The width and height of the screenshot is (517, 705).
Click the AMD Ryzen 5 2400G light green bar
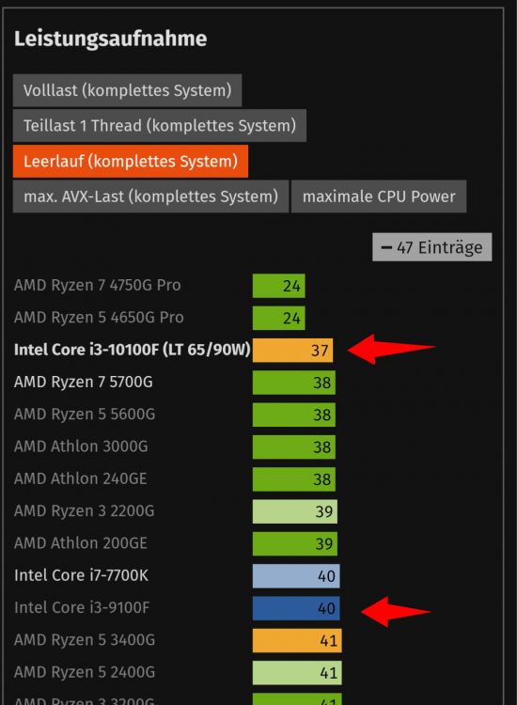pyautogui.click(x=297, y=673)
